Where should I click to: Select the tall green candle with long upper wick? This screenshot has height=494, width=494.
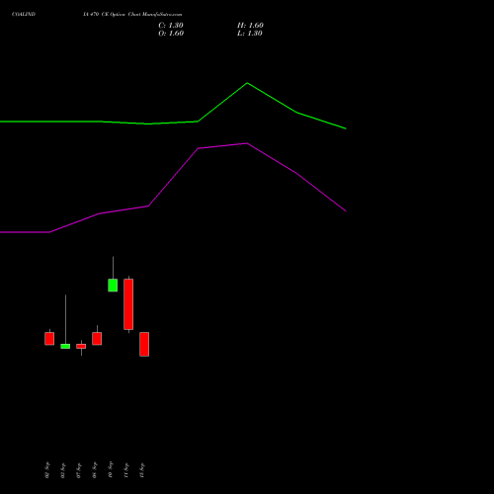click(113, 286)
